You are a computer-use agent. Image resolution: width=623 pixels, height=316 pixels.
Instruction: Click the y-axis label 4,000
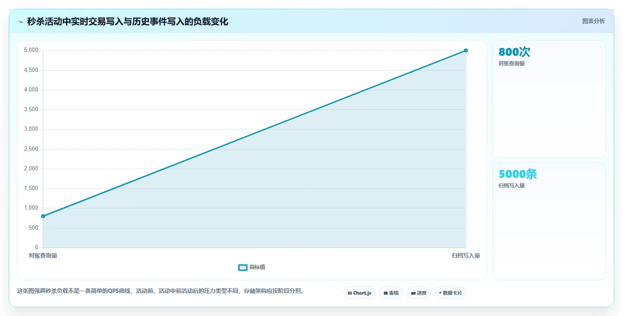click(31, 90)
